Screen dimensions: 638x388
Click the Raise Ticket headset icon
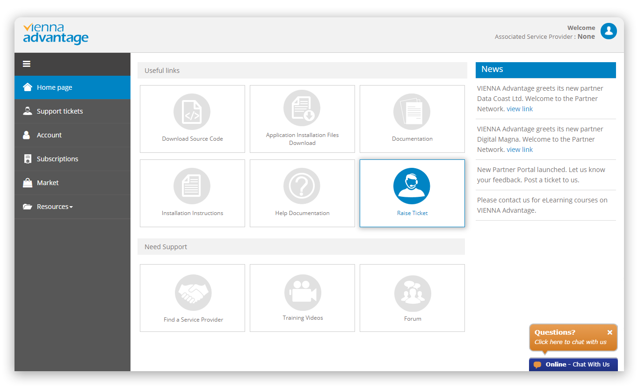coord(412,186)
